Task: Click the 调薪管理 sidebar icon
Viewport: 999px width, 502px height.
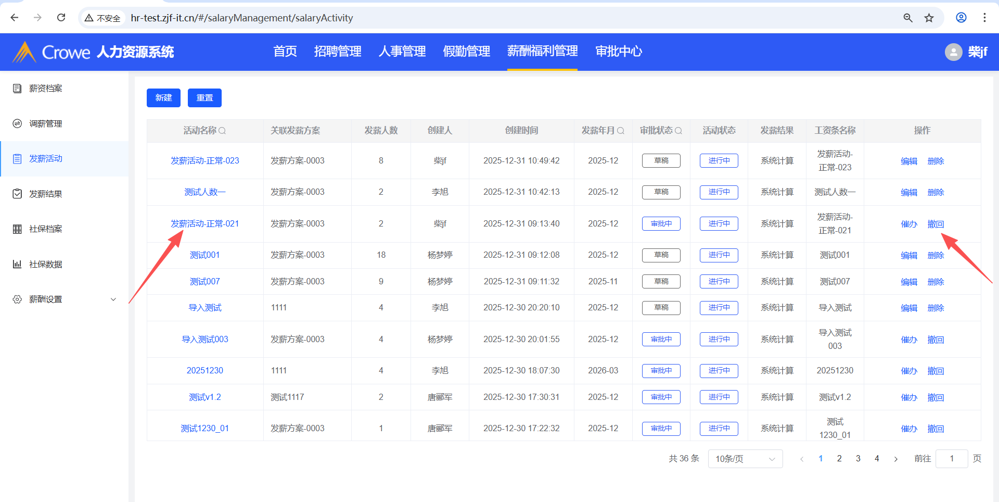Action: click(17, 123)
